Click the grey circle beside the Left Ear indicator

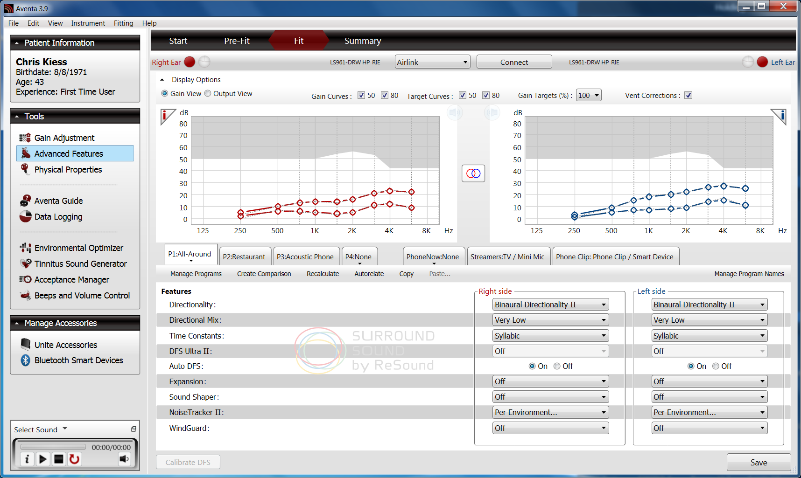pyautogui.click(x=748, y=62)
